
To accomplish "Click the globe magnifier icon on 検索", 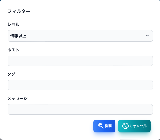I will tap(101, 126).
